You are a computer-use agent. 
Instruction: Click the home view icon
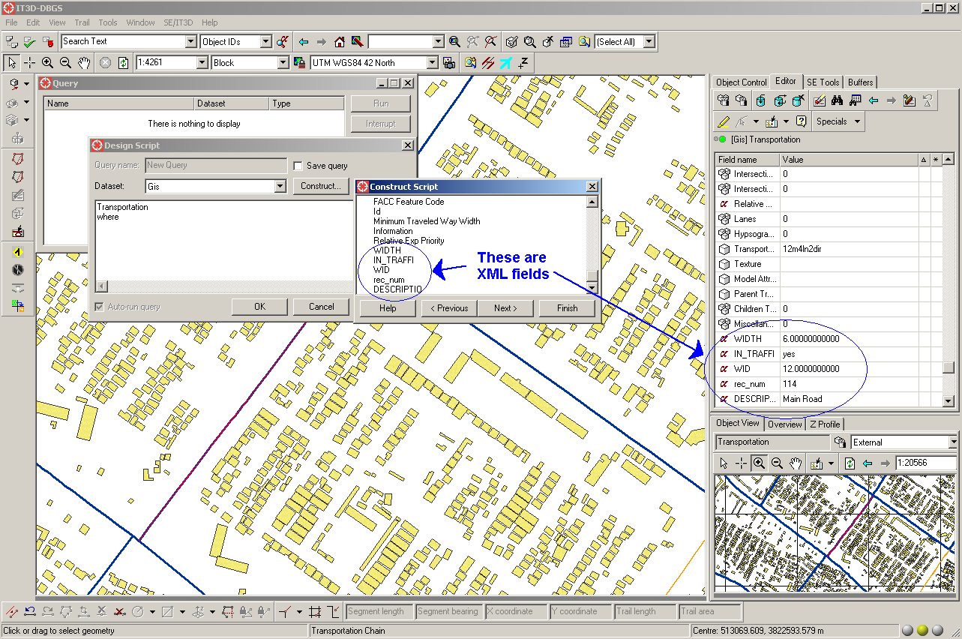click(x=340, y=42)
